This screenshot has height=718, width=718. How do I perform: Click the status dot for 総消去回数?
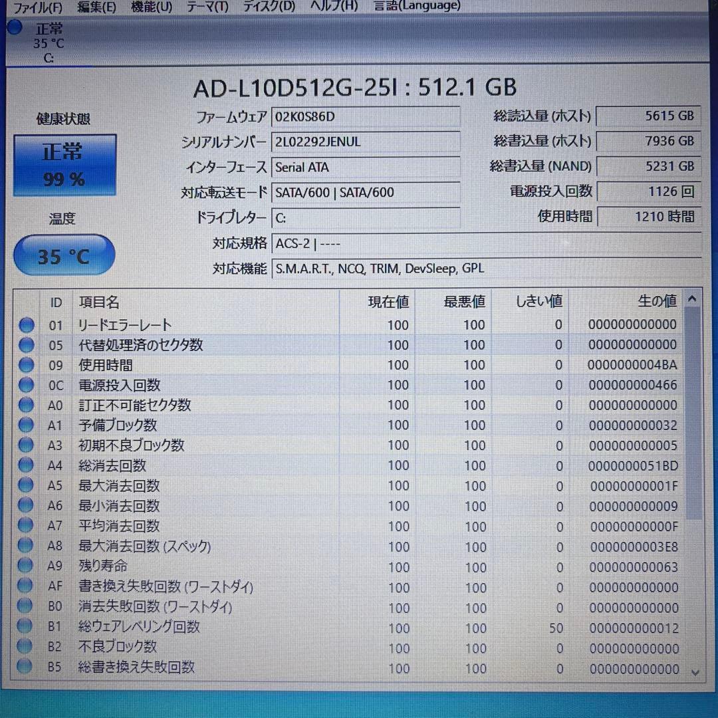click(x=26, y=465)
